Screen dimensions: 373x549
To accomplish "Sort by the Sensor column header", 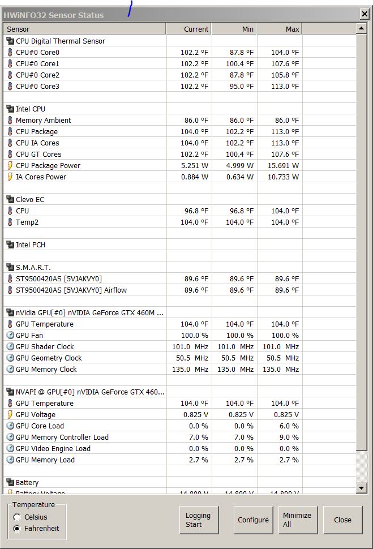I will click(x=85, y=29).
